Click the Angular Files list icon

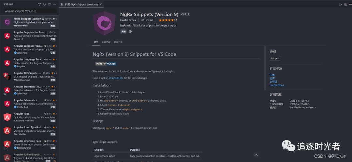tap(7, 117)
